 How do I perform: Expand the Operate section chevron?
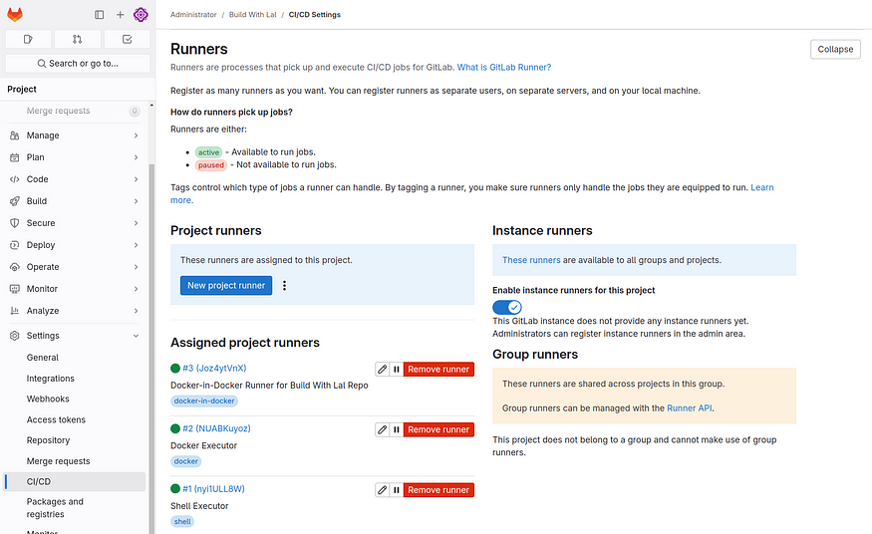pyautogui.click(x=136, y=267)
